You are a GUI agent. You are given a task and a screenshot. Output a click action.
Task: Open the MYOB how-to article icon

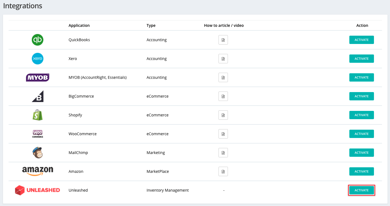pos(223,77)
